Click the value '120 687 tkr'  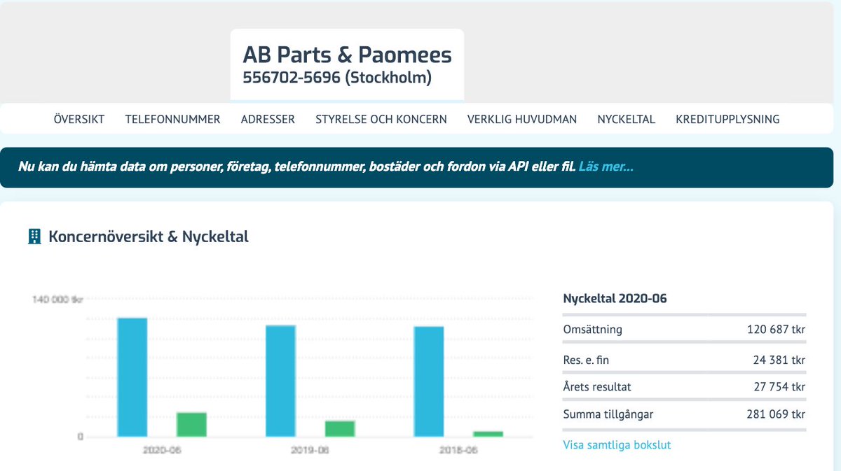pyautogui.click(x=777, y=330)
